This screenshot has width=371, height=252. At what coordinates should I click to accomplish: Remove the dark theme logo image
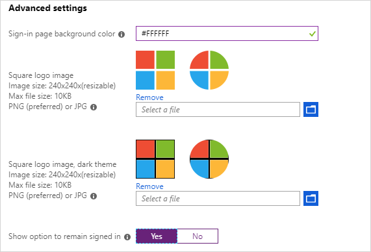pyautogui.click(x=149, y=186)
